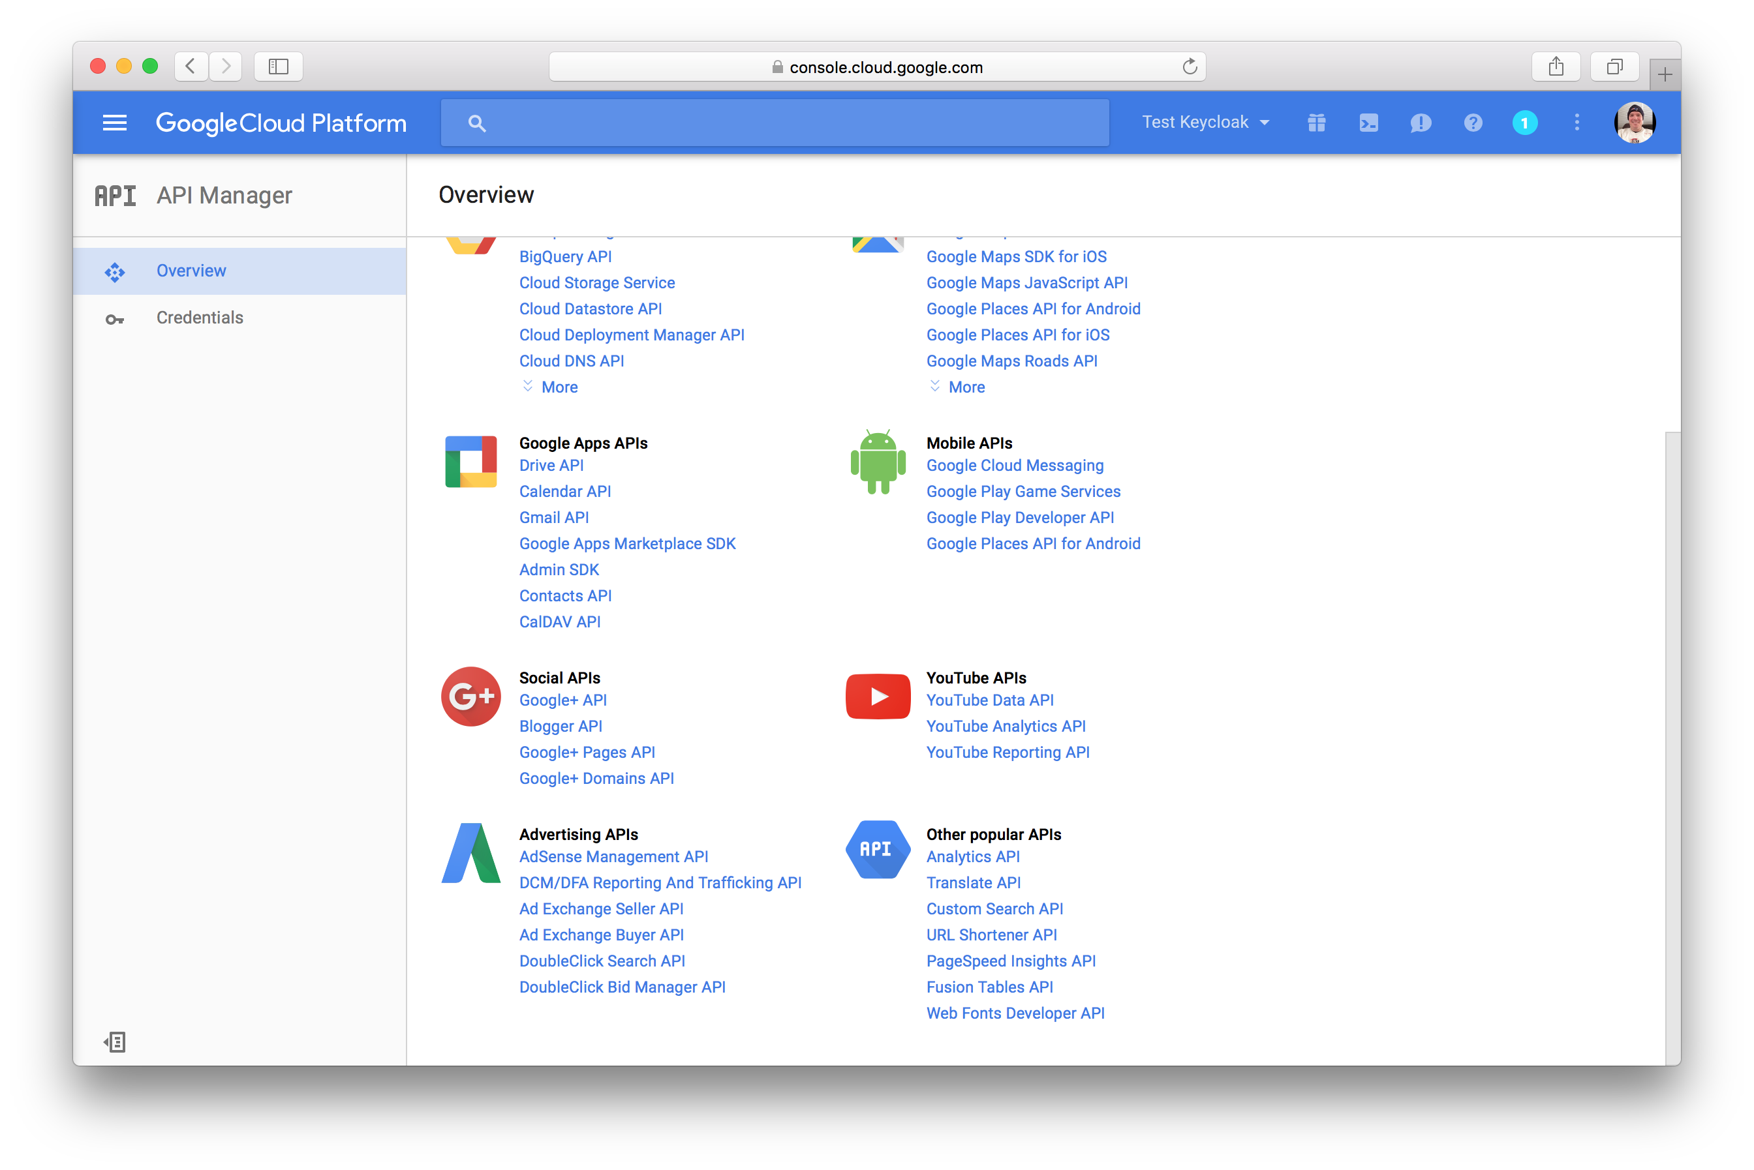Toggle Safari sidebar button
Screen dimensions: 1754x1170
pyautogui.click(x=279, y=67)
